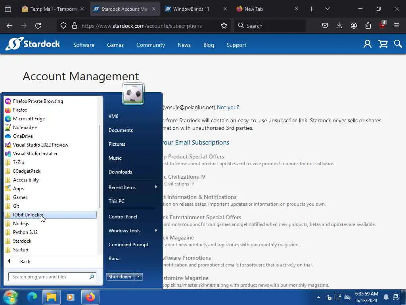Open the media player taskbar icon
This screenshot has height=305, width=406.
click(x=71, y=297)
